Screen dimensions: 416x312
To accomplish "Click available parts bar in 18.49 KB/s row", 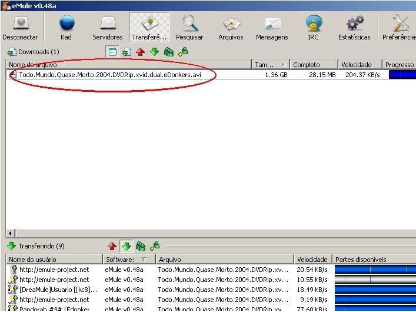I will tap(375, 290).
